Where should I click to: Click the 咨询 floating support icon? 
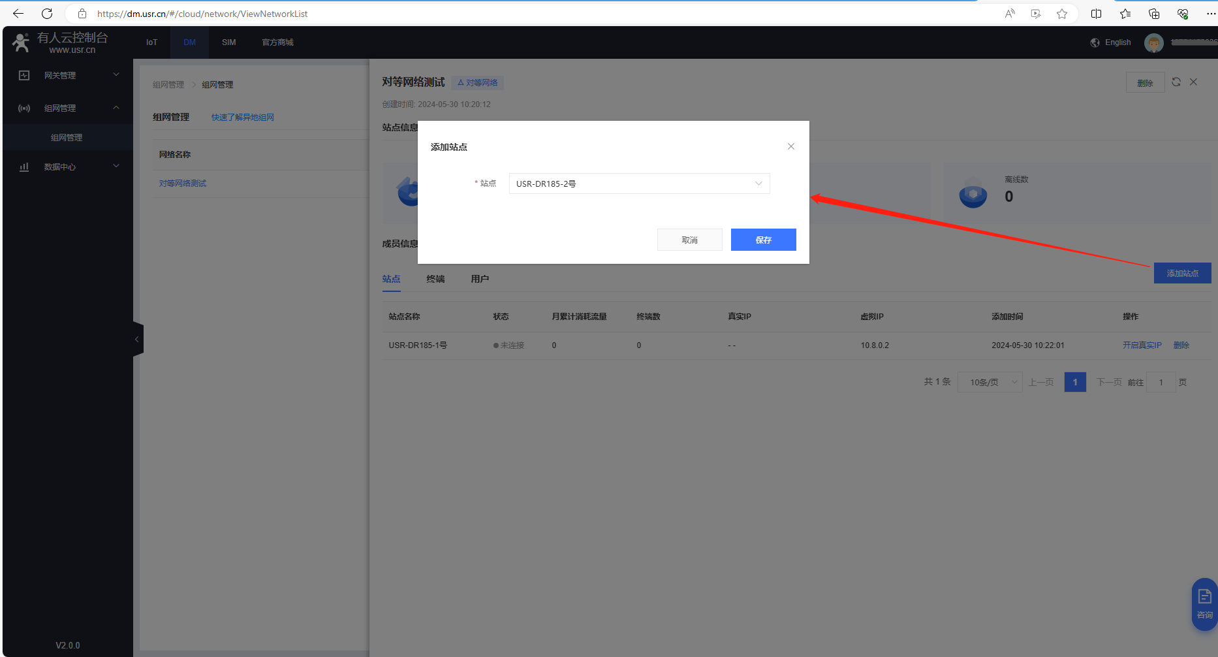coord(1204,603)
